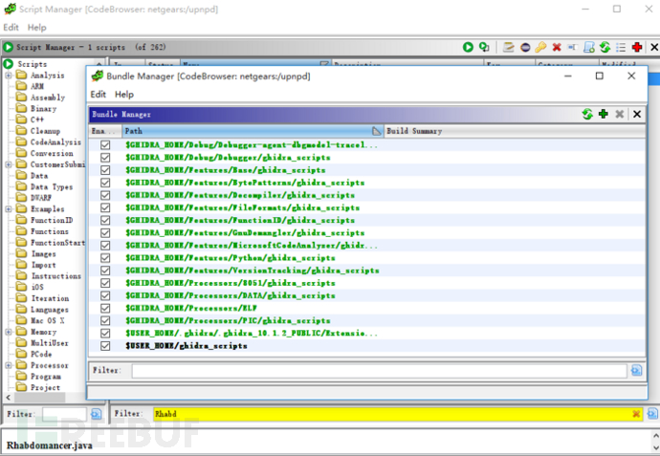Add a bundle with the green plus icon

603,114
